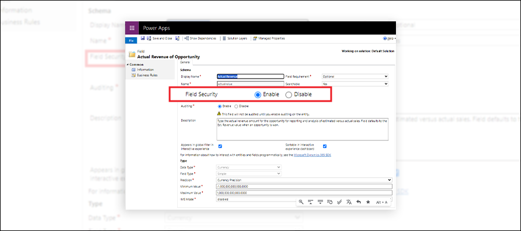Click the undo arrow in floating toolbar
Viewport: 521px width, 231px height.
point(358,202)
